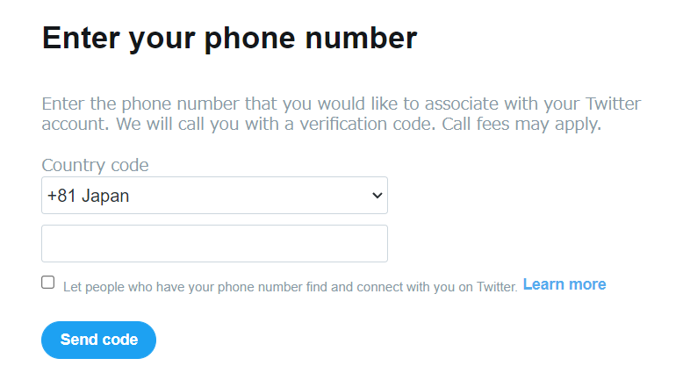
Task: Follow the blue Learn more hyperlink
Action: 564,284
